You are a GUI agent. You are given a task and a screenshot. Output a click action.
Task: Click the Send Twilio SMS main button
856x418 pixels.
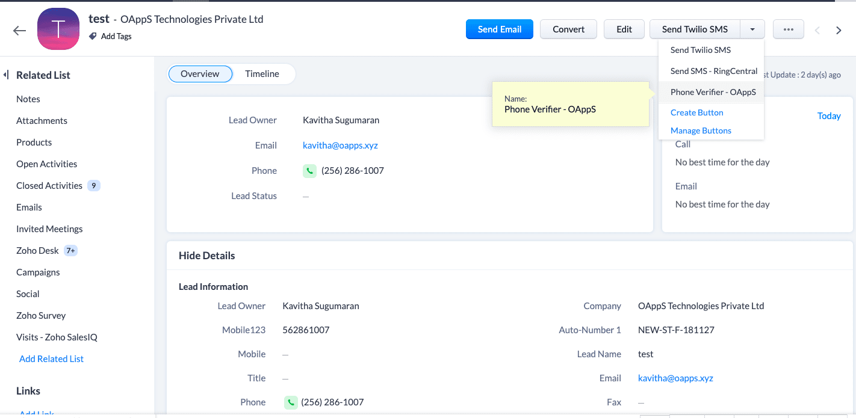695,29
